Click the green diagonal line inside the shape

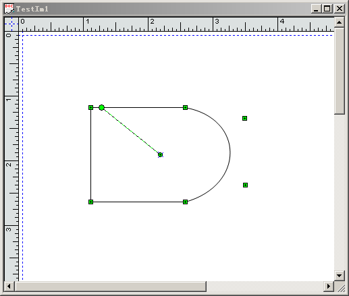click(x=131, y=131)
